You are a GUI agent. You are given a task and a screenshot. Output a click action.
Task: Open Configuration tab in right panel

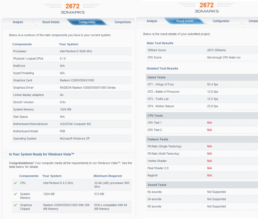221,21
